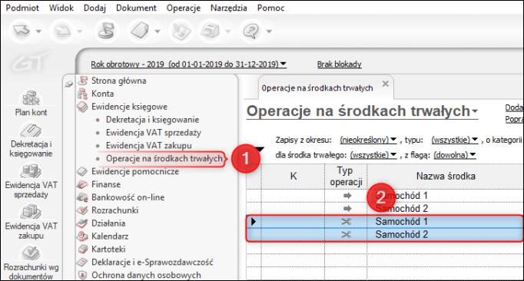Click the pin/marker toolbar icon

pyautogui.click(x=181, y=31)
